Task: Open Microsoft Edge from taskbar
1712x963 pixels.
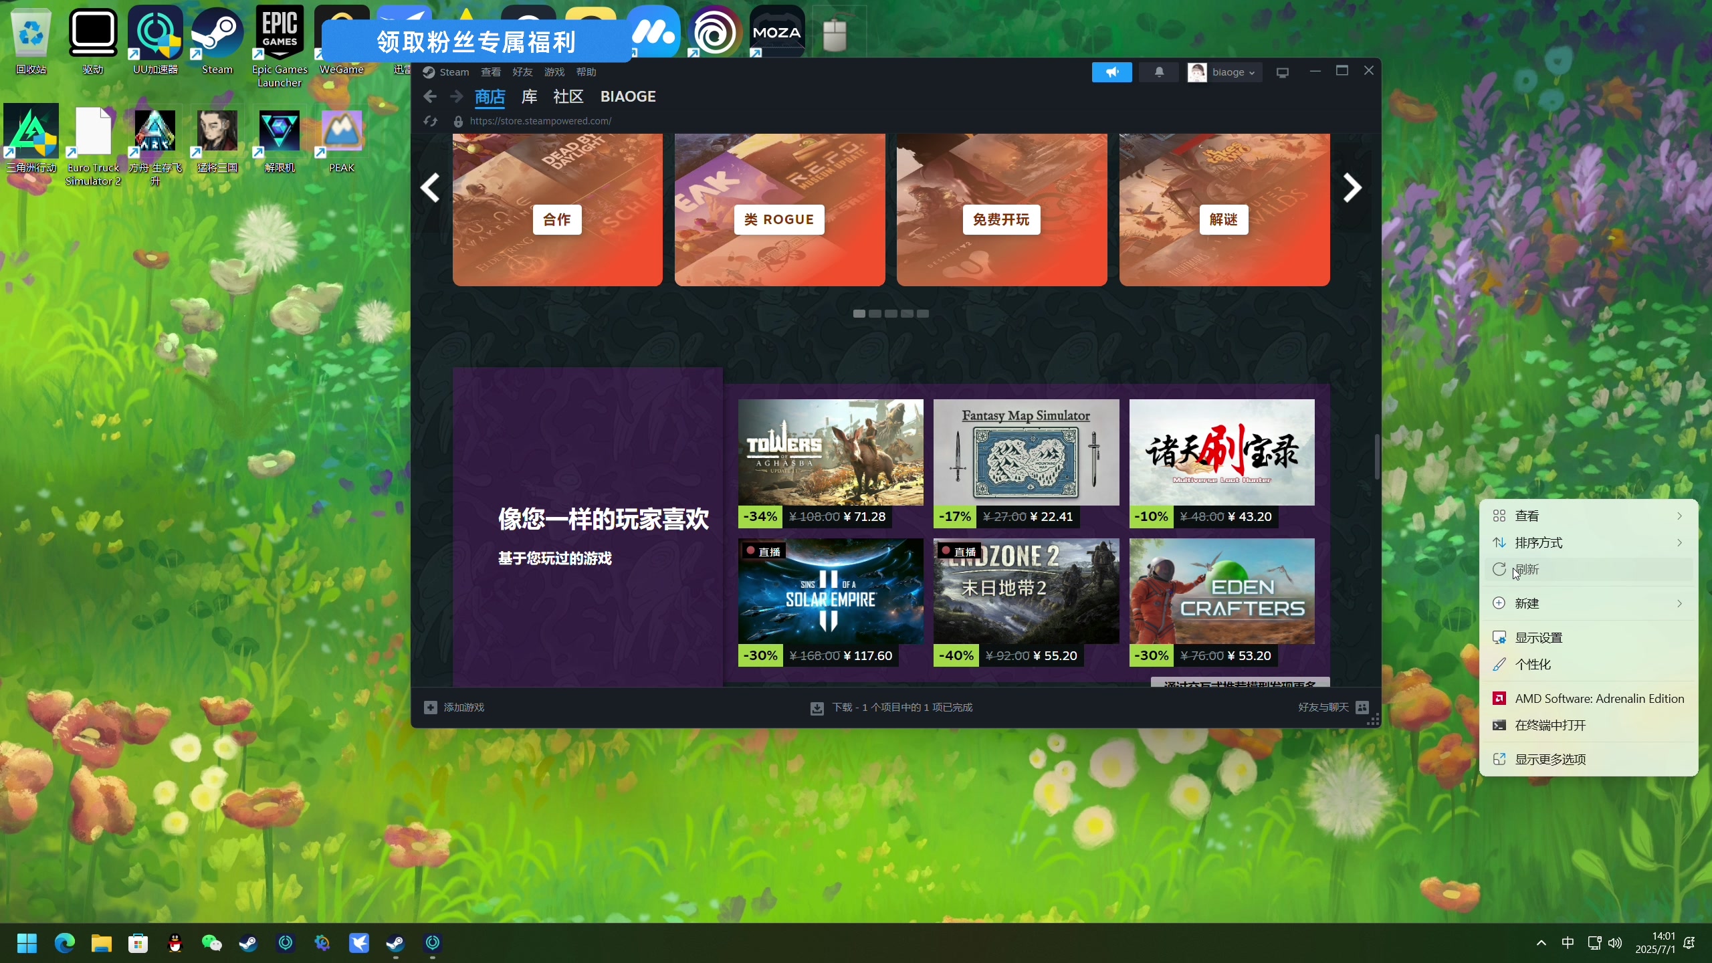Action: coord(64,944)
